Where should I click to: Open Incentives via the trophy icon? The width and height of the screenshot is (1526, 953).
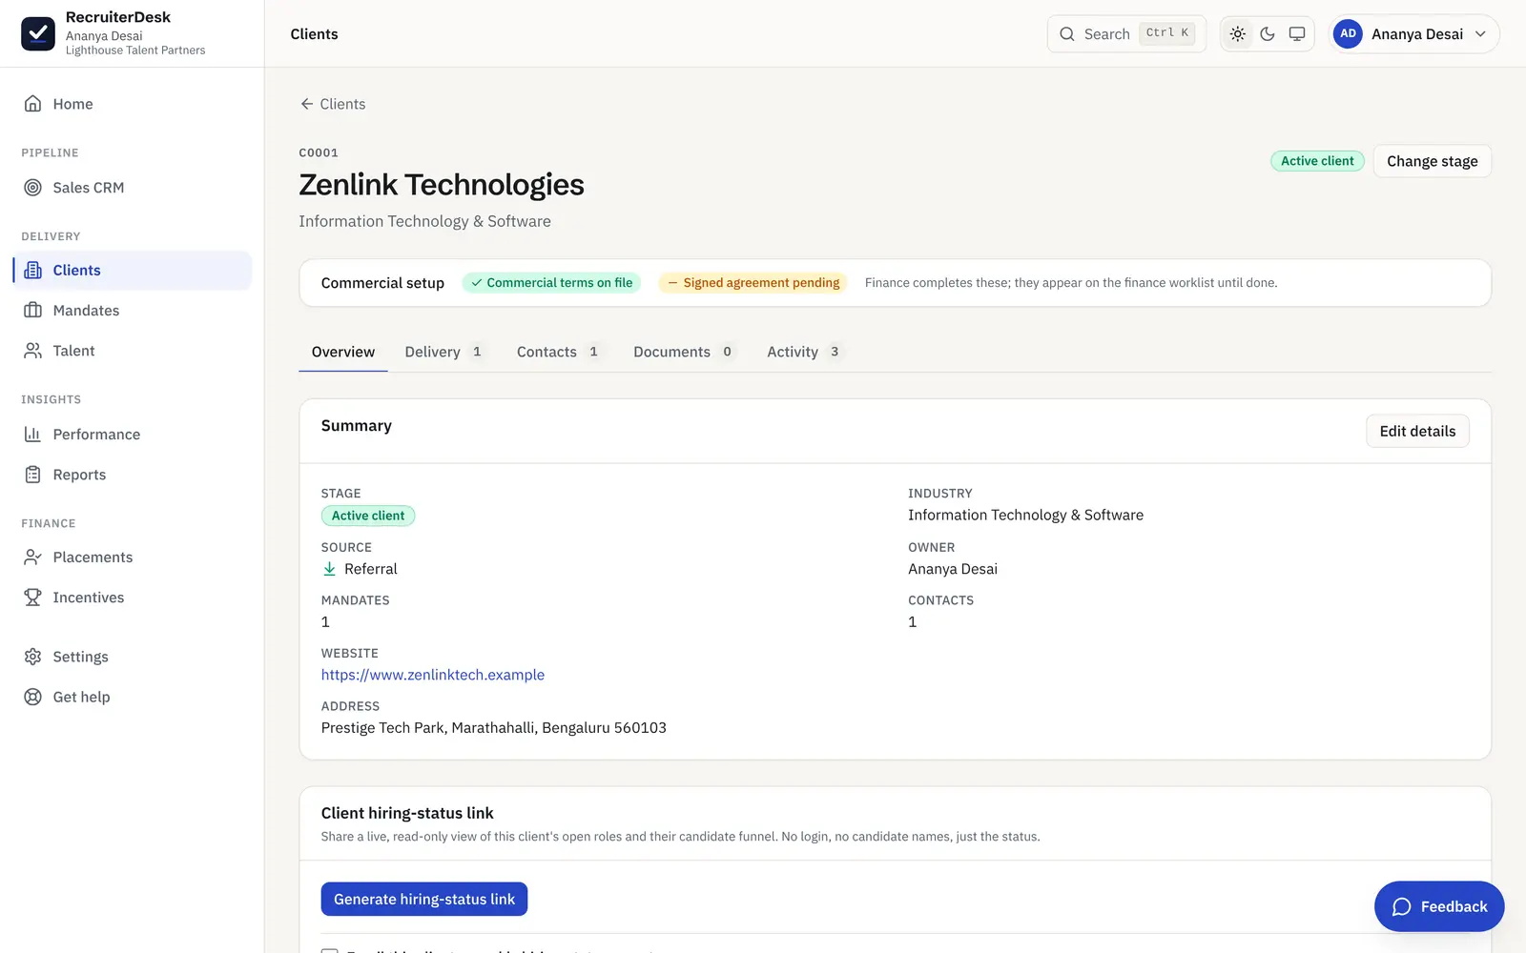tap(32, 598)
